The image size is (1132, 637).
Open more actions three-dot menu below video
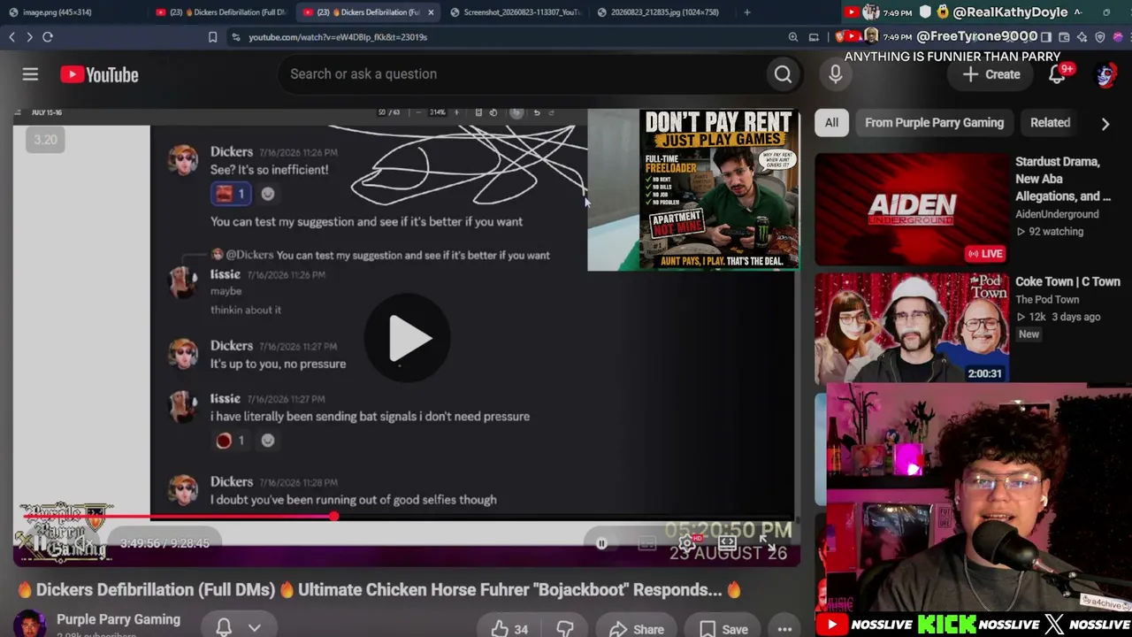[x=784, y=629]
